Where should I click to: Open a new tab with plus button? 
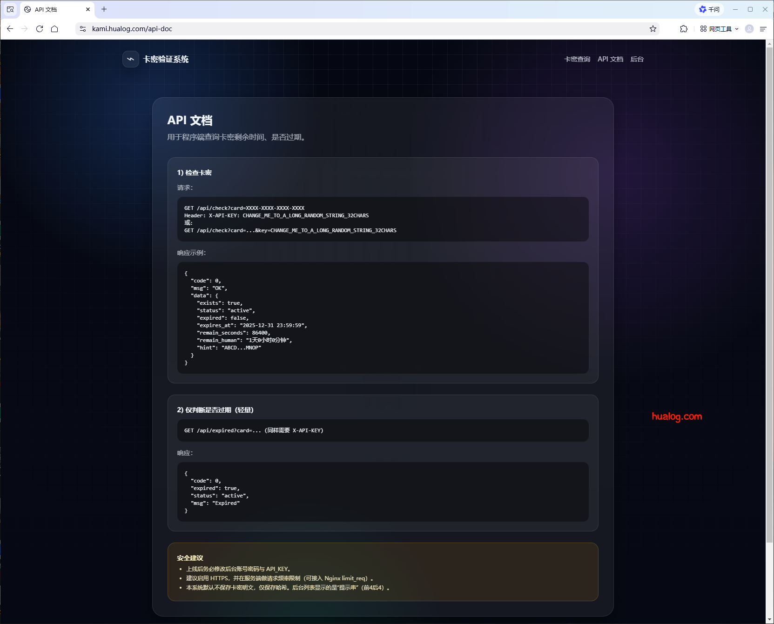[x=104, y=9]
